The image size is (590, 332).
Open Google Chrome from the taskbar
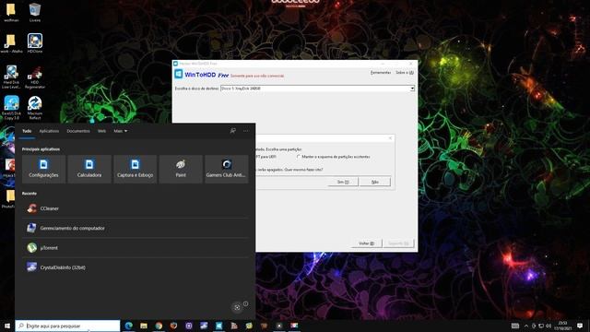[159, 326]
